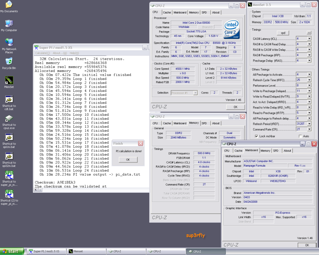Click OK in Finish dialog

point(128,160)
